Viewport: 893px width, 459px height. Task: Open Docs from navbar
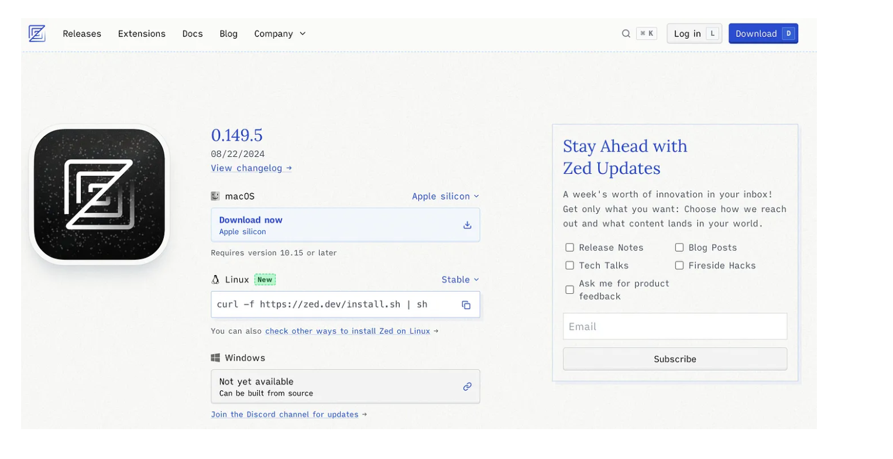point(193,33)
